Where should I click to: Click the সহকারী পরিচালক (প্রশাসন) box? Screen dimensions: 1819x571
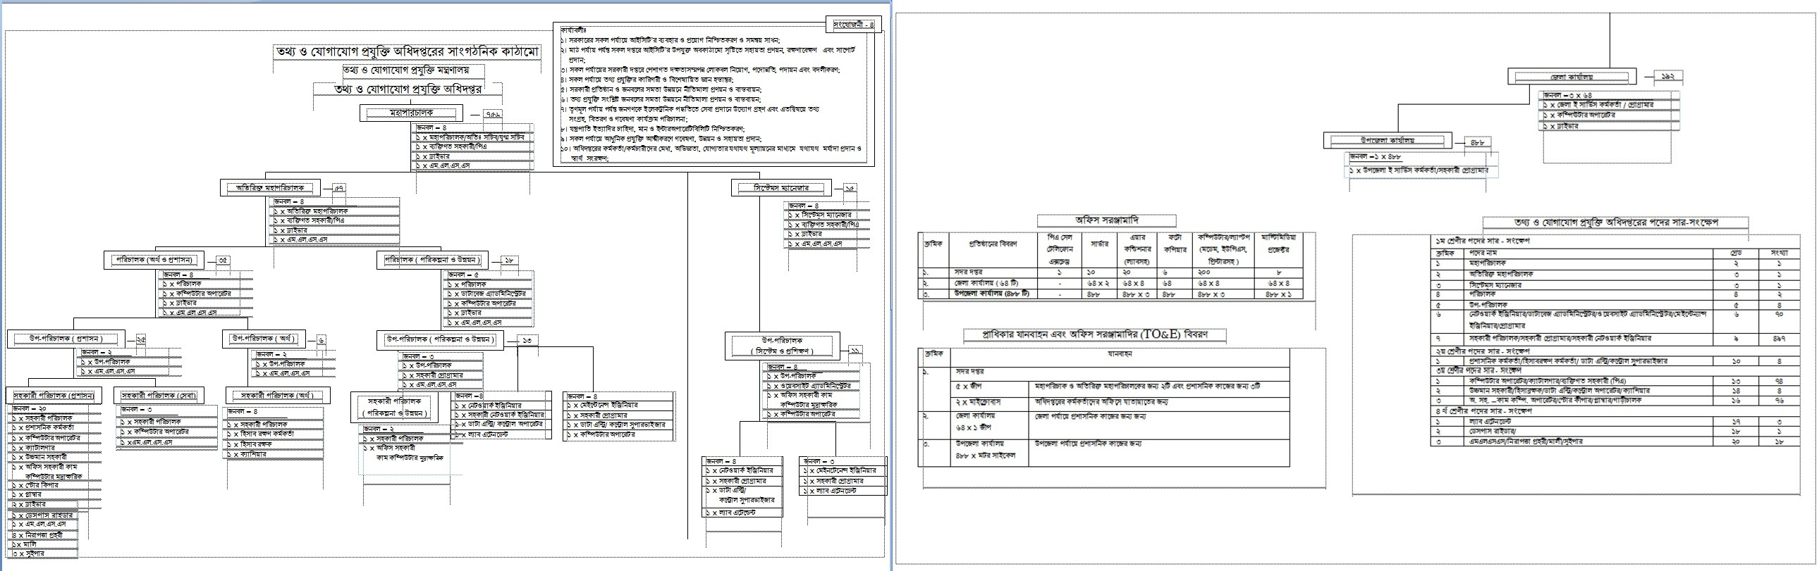click(54, 396)
